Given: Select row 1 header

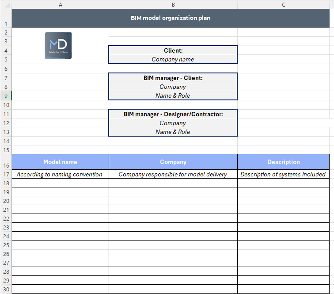Looking at the screenshot, I should (6, 18).
